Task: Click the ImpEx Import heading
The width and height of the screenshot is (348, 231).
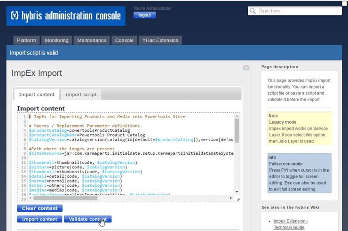Action: pos(37,73)
